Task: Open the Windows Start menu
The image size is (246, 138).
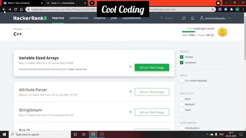Action: 4,135
